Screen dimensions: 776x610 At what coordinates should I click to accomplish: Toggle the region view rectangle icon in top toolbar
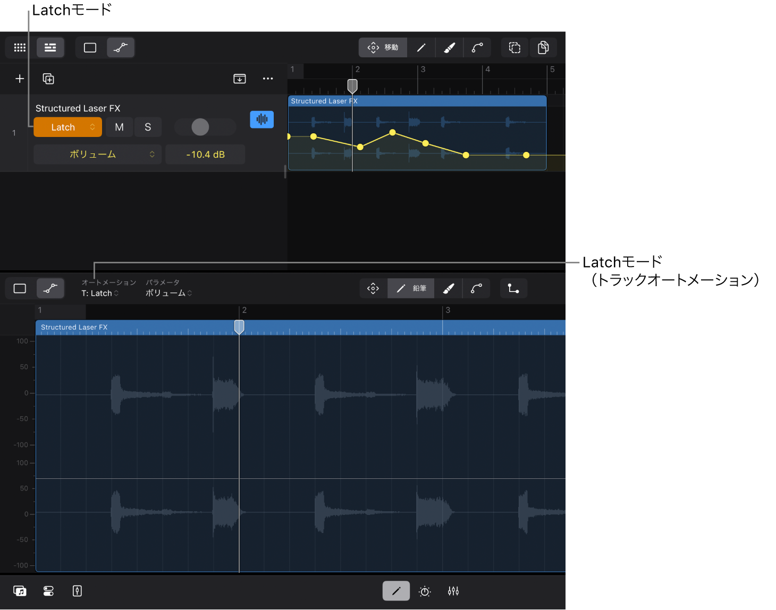coord(90,48)
